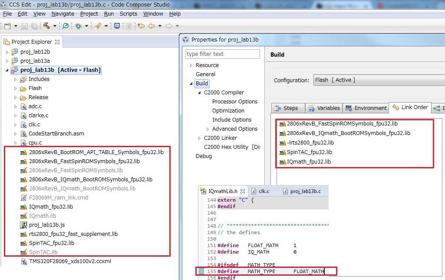The width and height of the screenshot is (445, 280).
Task: Switch to the Steps tab
Action: tap(288, 108)
